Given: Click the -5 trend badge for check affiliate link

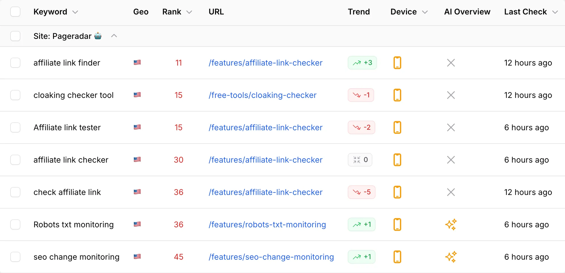Looking at the screenshot, I should (361, 192).
